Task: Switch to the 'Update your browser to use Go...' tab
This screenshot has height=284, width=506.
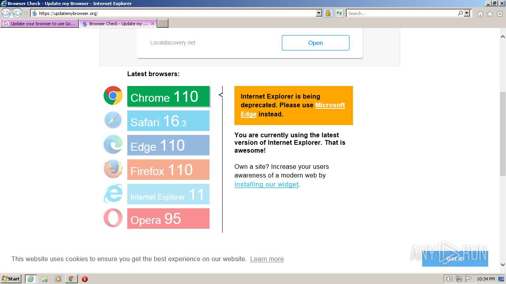Action: (39, 24)
